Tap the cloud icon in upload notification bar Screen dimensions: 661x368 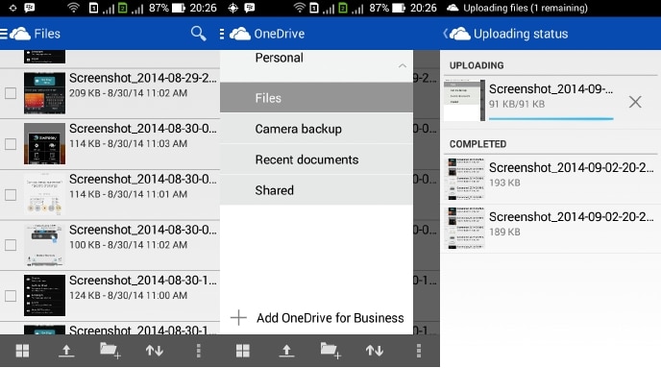pyautogui.click(x=453, y=8)
